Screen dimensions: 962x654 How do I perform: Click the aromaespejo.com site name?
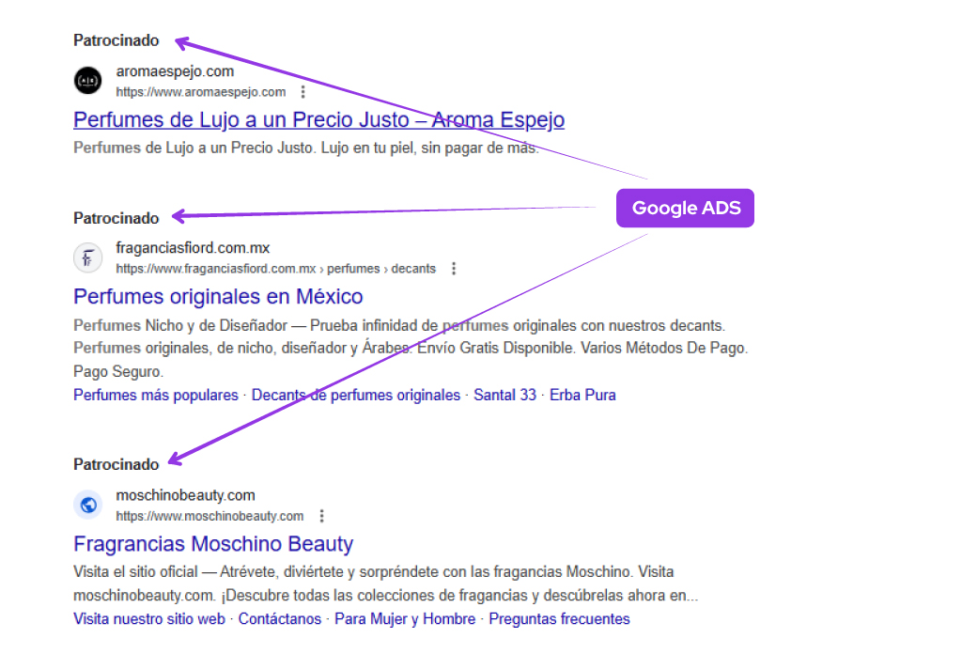point(175,71)
